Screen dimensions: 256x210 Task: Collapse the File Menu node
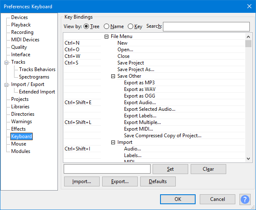point(106,36)
